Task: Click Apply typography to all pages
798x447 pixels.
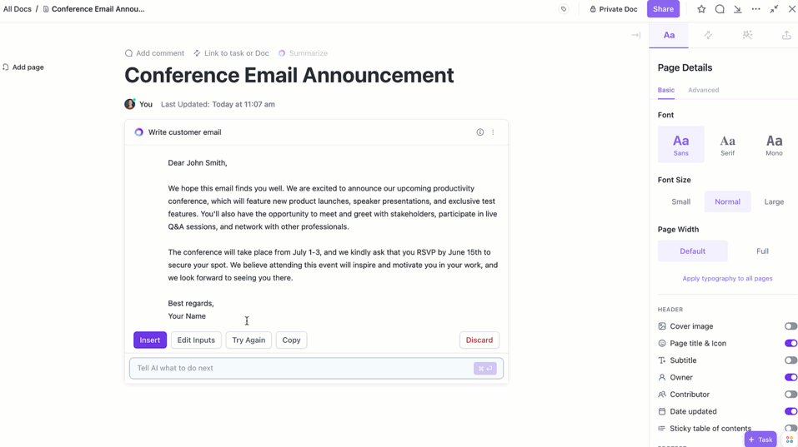Action: pos(727,278)
